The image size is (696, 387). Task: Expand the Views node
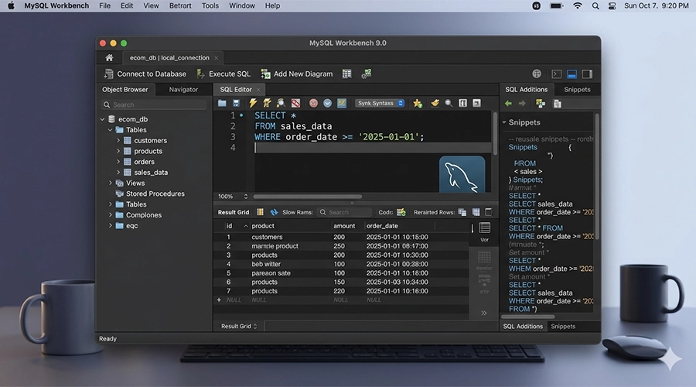[x=110, y=183]
